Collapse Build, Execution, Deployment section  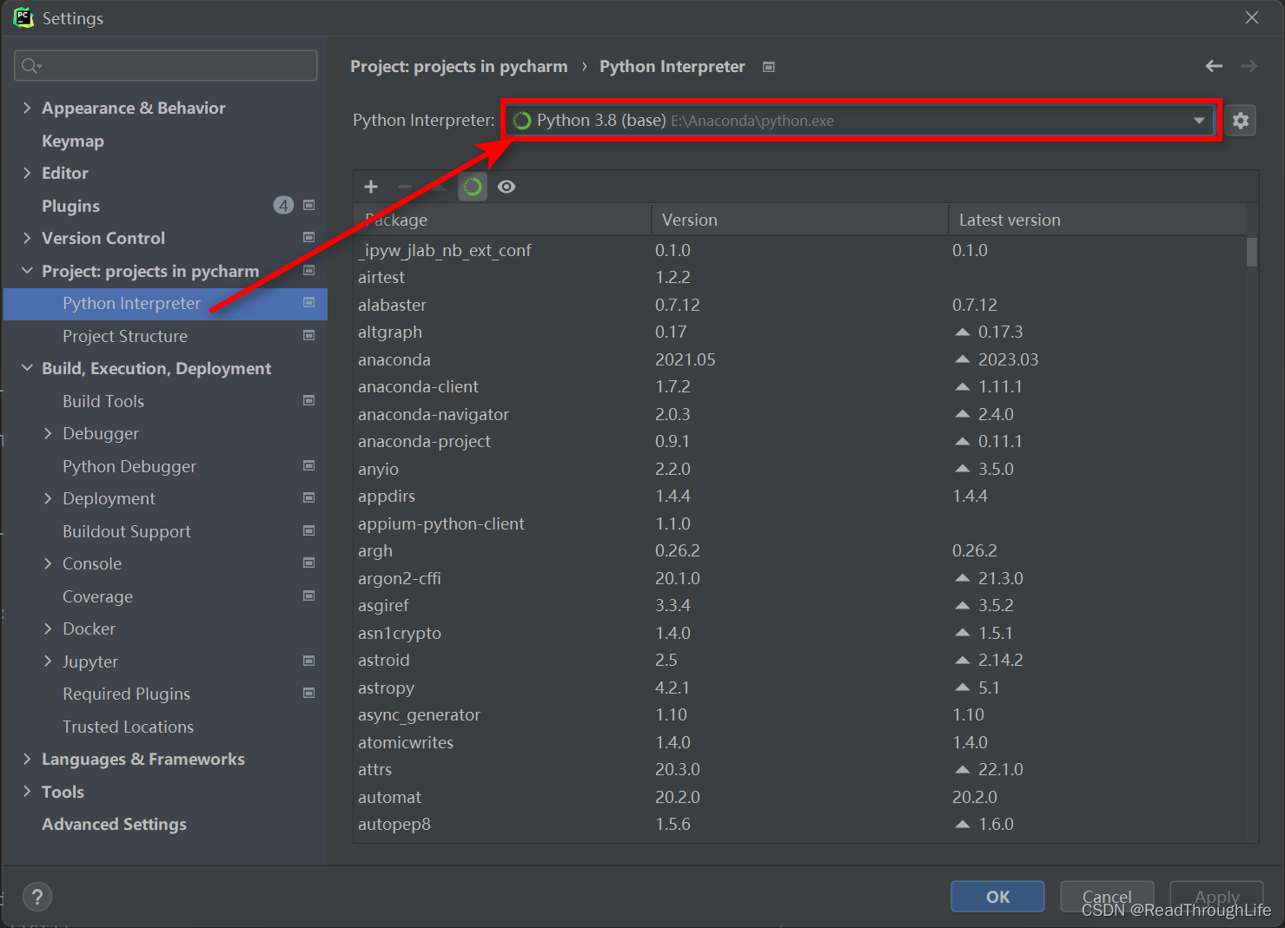tap(27, 368)
